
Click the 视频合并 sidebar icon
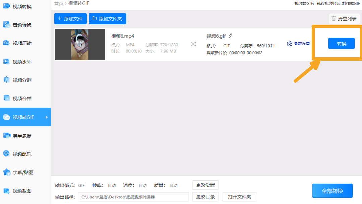tap(6, 98)
